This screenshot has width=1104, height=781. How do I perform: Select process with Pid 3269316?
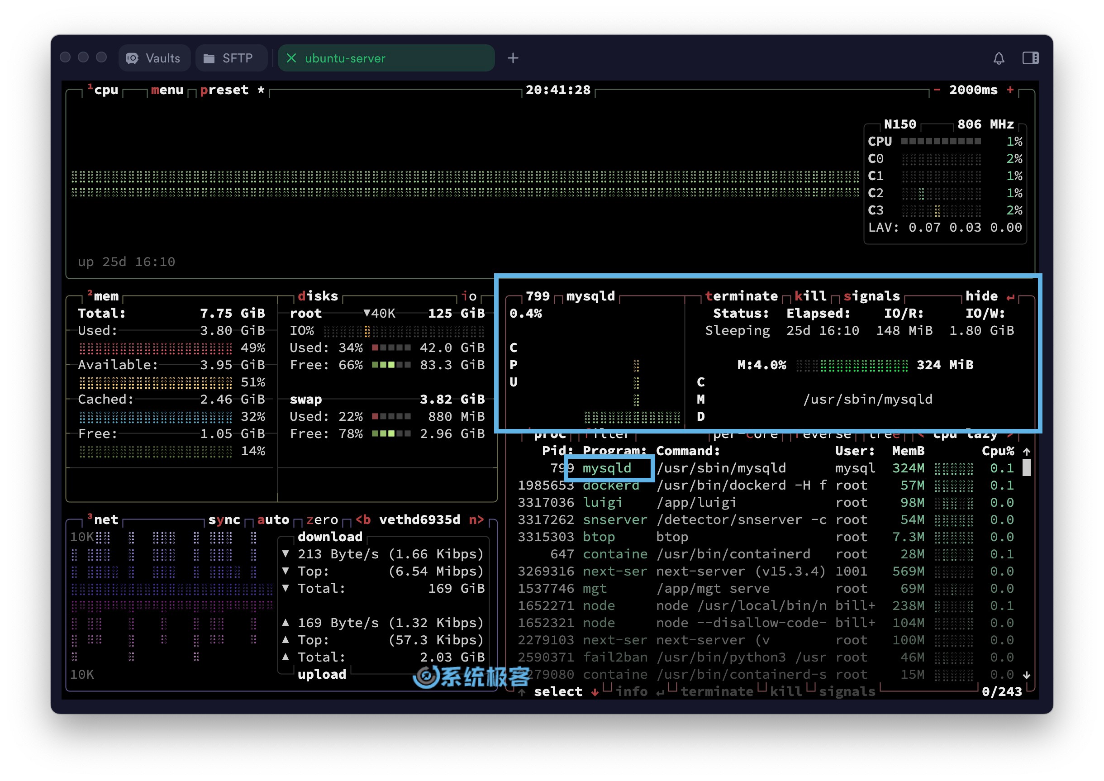tap(766, 571)
